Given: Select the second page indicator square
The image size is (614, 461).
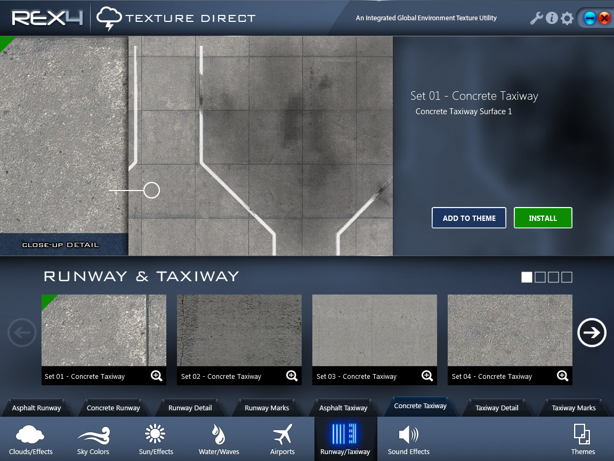Looking at the screenshot, I should 540,277.
